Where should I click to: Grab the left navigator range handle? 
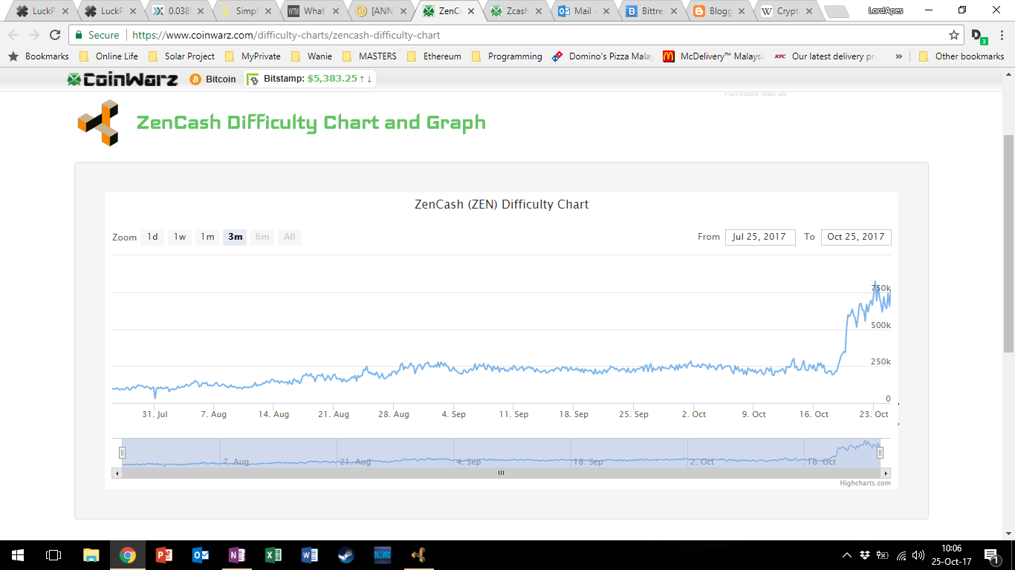tap(123, 452)
